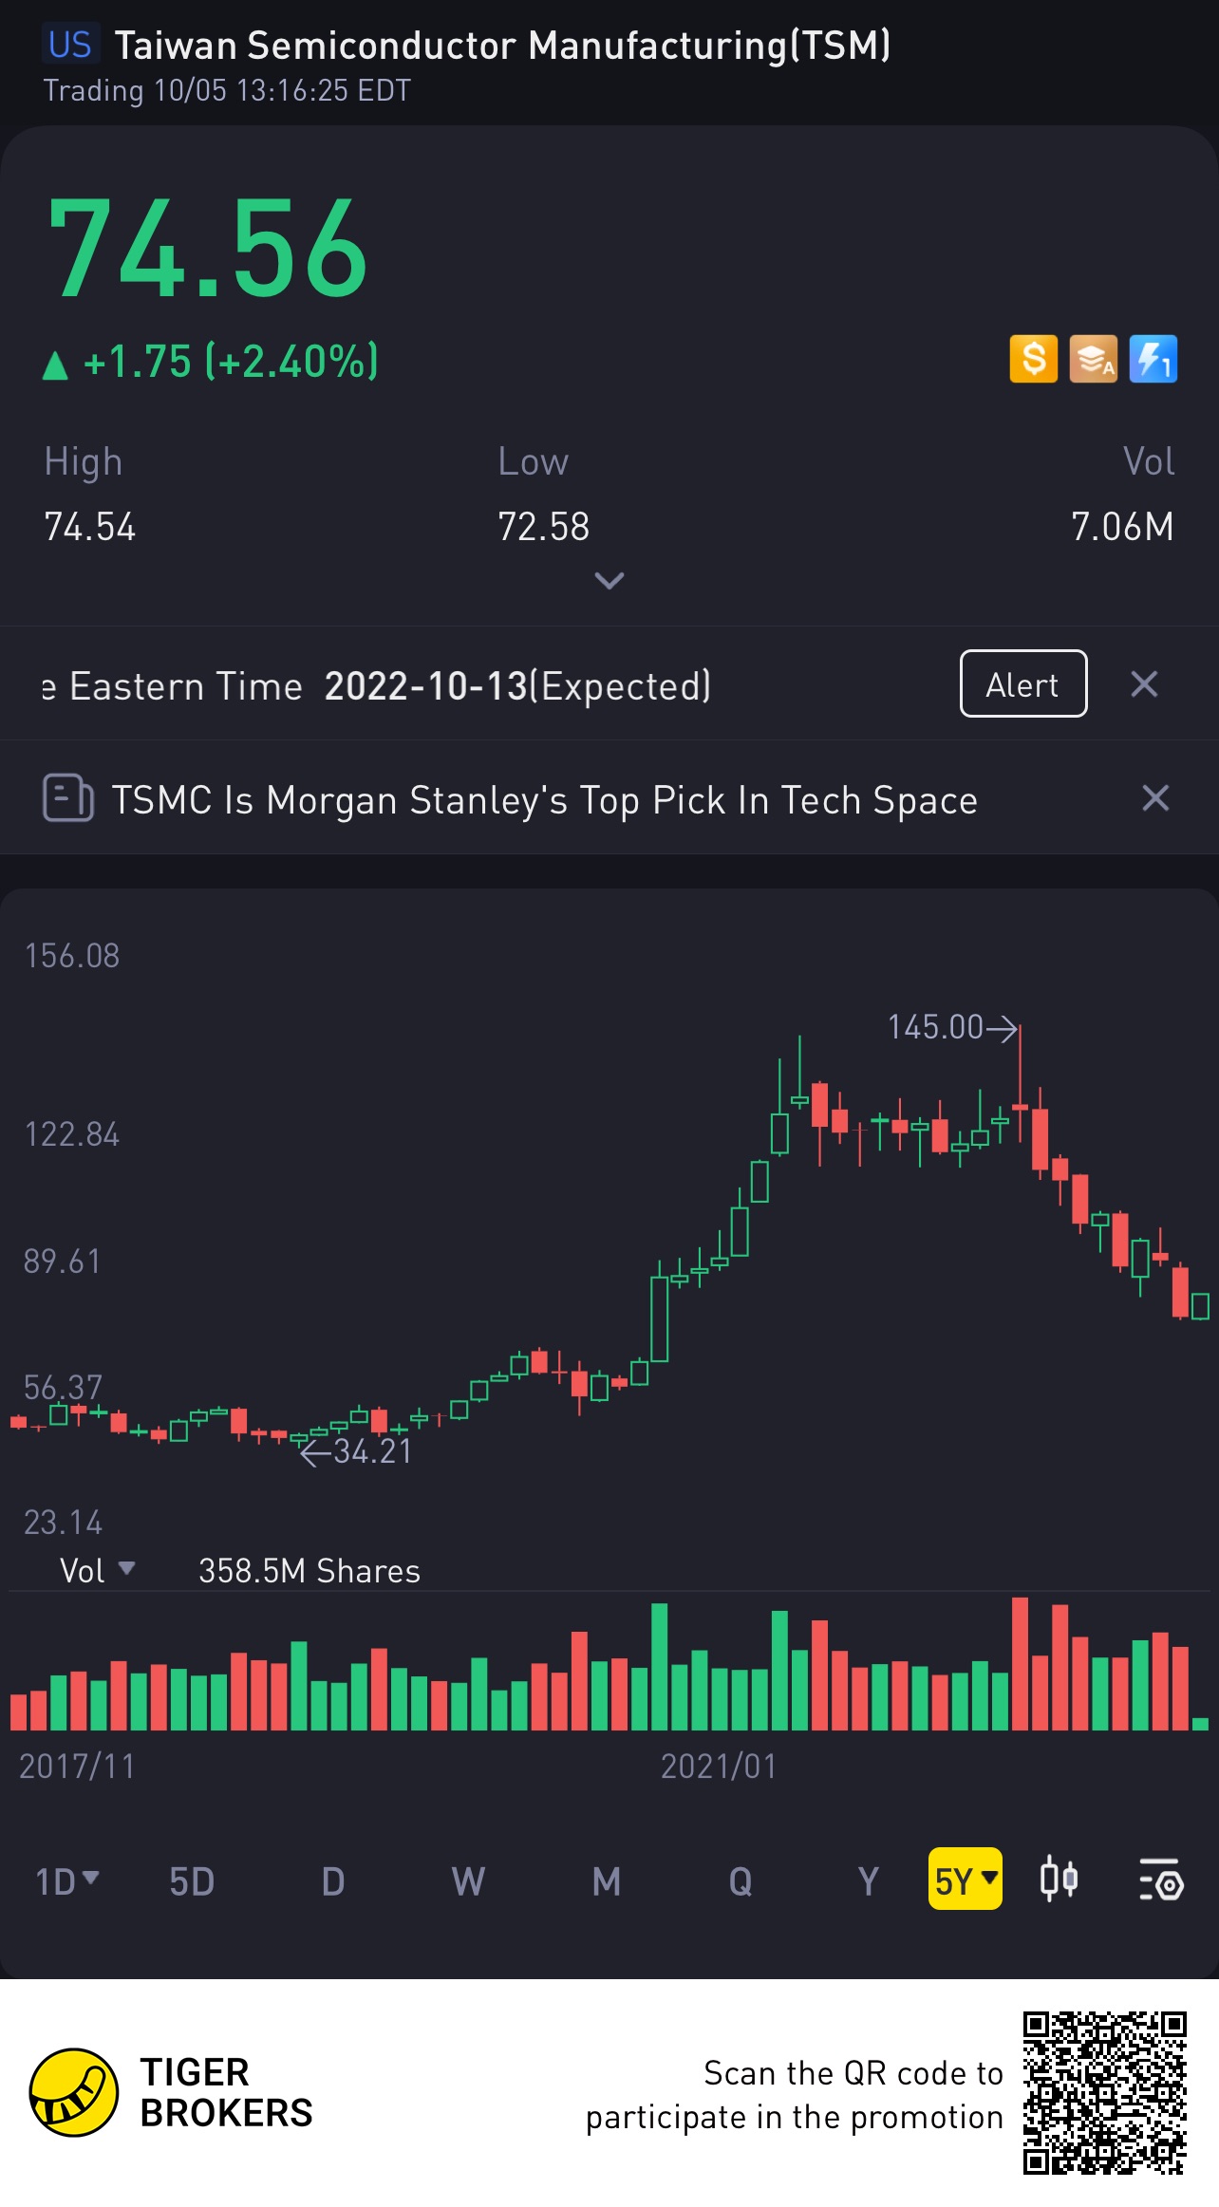Tap the QR code image
Viewport: 1219px width, 2207px height.
(1104, 2092)
